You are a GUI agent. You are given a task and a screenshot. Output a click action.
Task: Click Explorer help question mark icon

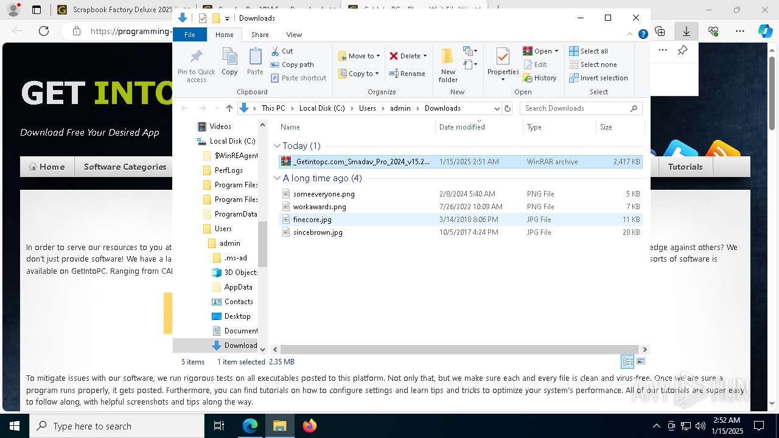(x=643, y=35)
